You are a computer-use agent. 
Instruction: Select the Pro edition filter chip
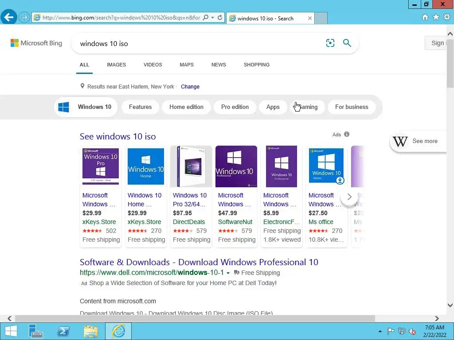click(235, 107)
